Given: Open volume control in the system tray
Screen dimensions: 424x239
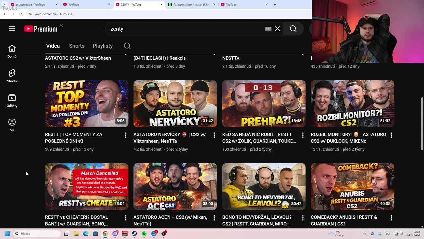Looking at the screenshot, I should coord(402,234).
